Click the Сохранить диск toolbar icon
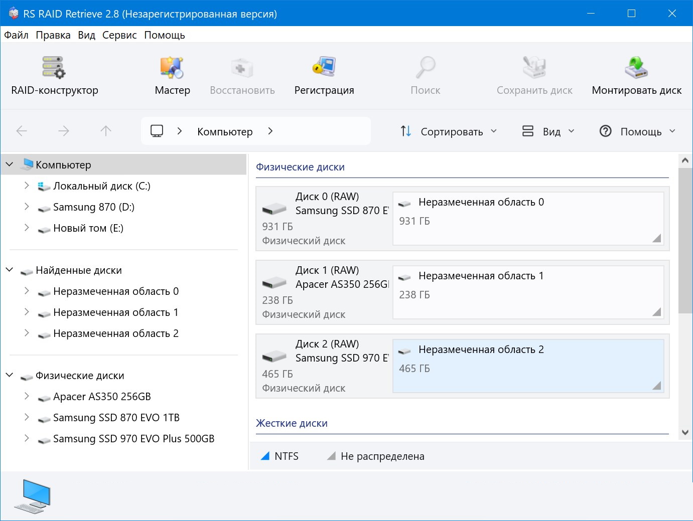693x521 pixels. pyautogui.click(x=534, y=68)
